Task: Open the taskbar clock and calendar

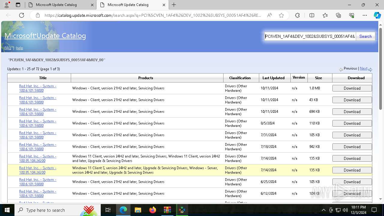Action: click(x=358, y=210)
